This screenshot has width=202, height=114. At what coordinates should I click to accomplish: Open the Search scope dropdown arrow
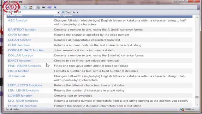78,12
